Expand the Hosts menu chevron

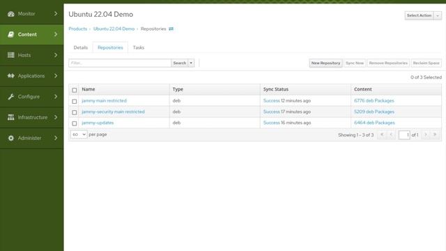tap(56, 55)
